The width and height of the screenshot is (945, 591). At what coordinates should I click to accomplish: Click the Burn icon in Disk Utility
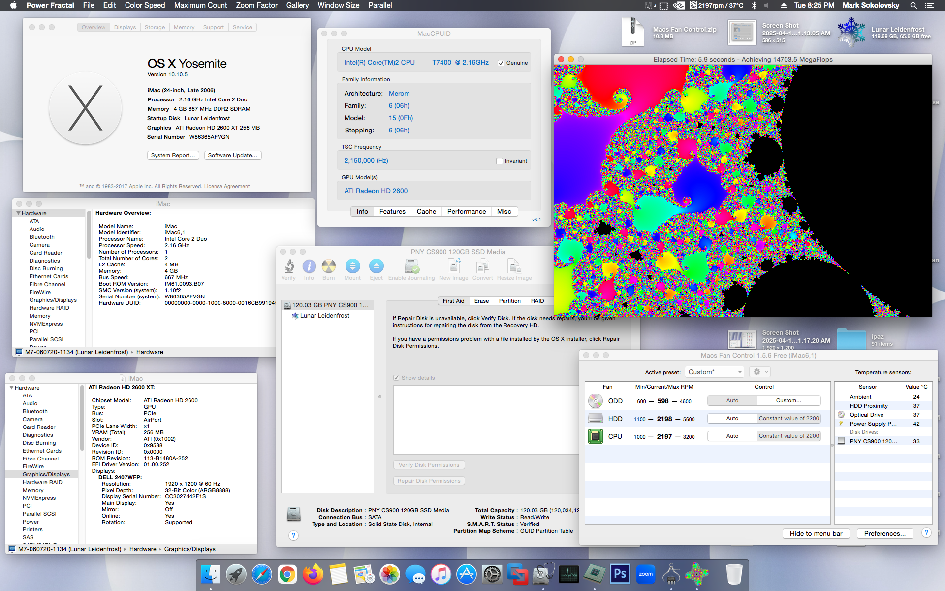pos(328,266)
